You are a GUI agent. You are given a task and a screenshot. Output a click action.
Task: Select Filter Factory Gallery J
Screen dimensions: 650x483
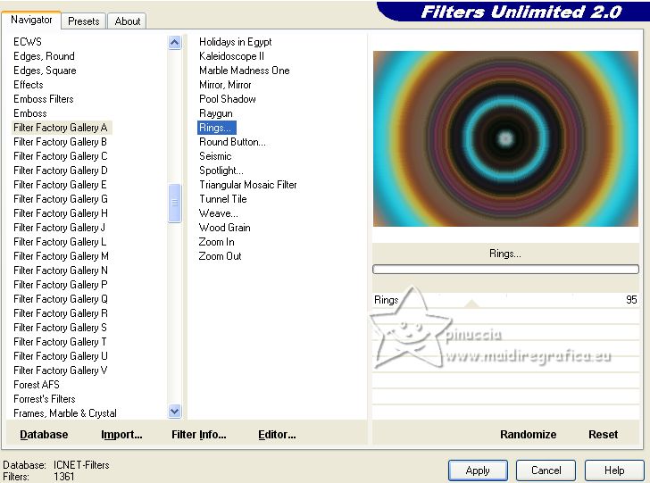click(x=59, y=227)
